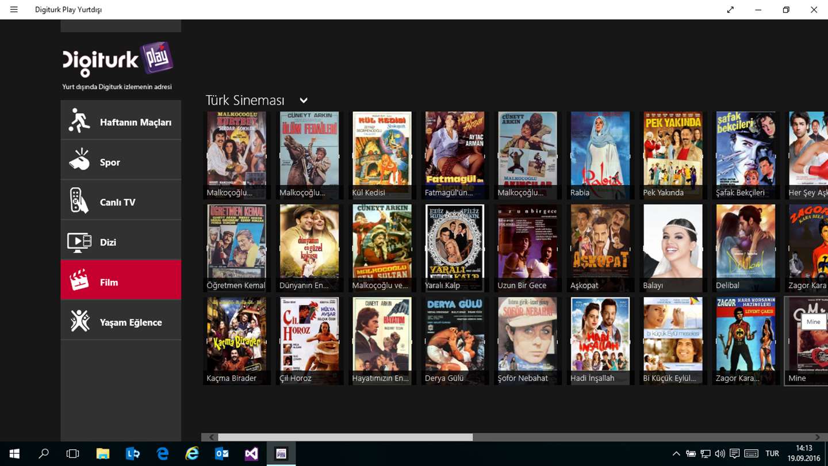Screen dimensions: 828x466
Task: Click the TUR input language indicator
Action: (772, 454)
